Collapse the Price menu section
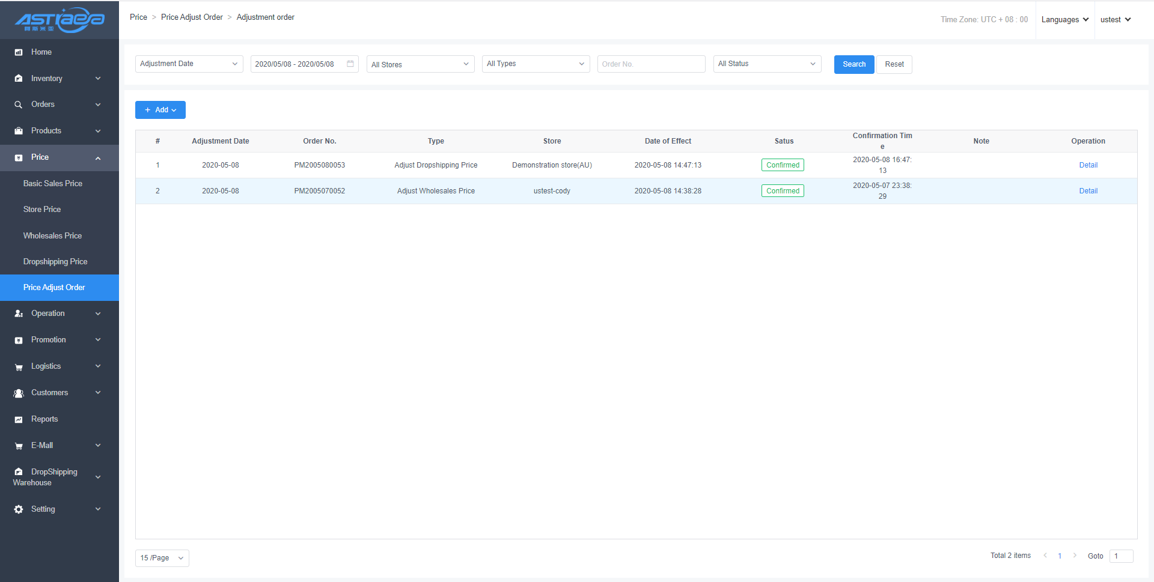The width and height of the screenshot is (1154, 582). [98, 158]
